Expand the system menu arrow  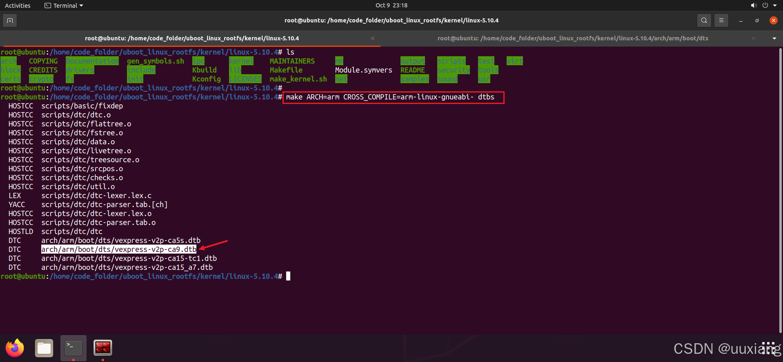(x=775, y=5)
